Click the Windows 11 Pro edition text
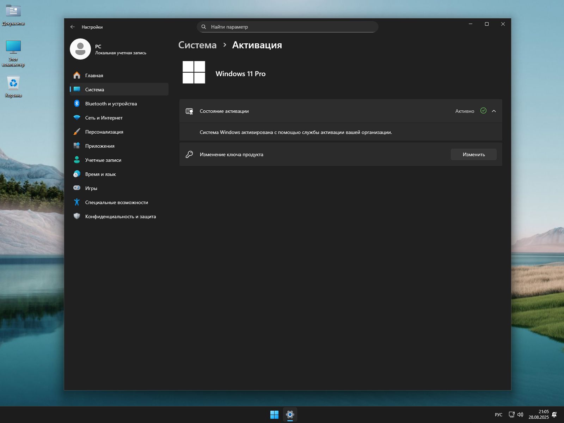 tap(241, 74)
